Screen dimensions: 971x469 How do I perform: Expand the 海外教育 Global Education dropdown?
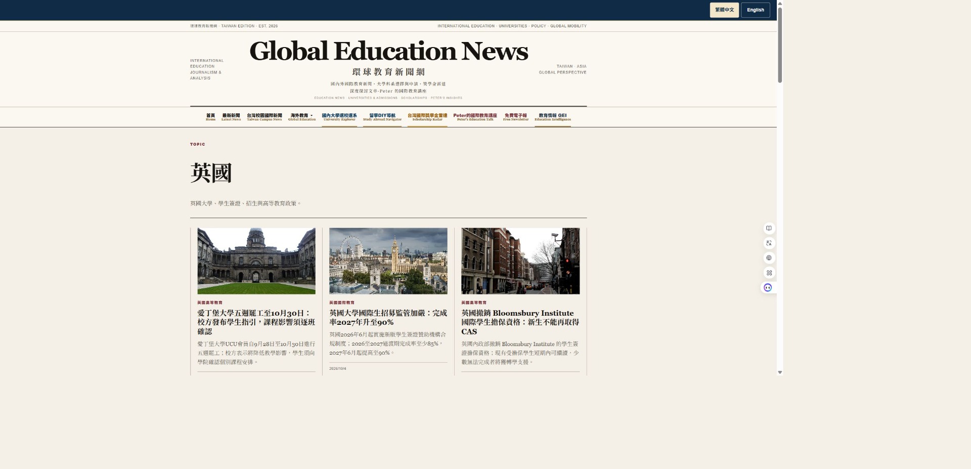click(302, 117)
